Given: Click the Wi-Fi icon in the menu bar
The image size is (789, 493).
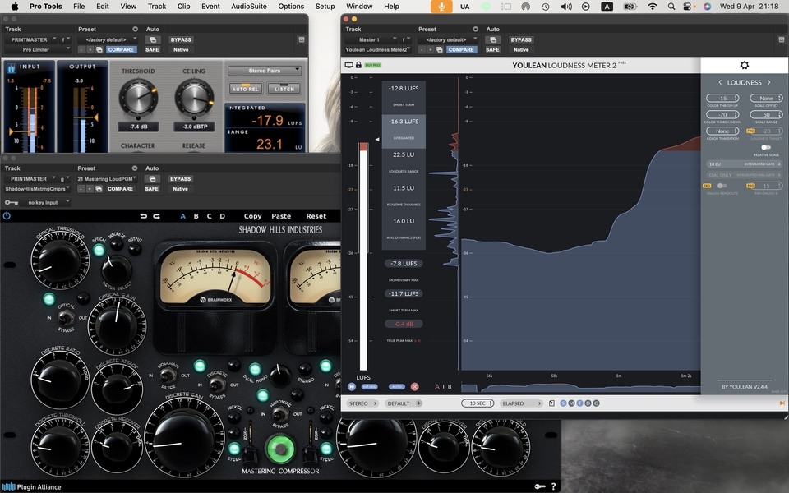Looking at the screenshot, I should (653, 6).
